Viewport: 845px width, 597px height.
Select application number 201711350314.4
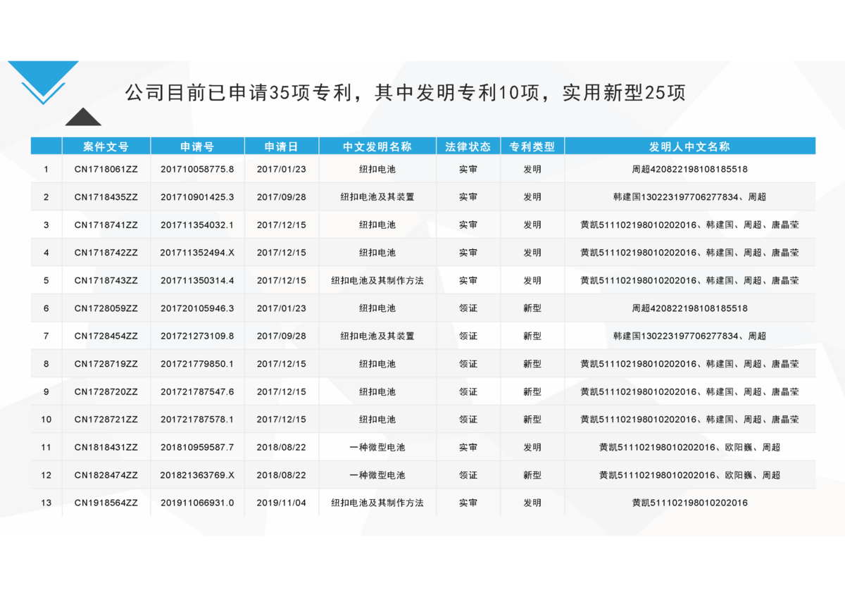197,280
